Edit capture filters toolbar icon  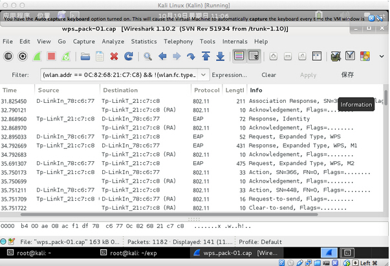[x=336, y=56]
